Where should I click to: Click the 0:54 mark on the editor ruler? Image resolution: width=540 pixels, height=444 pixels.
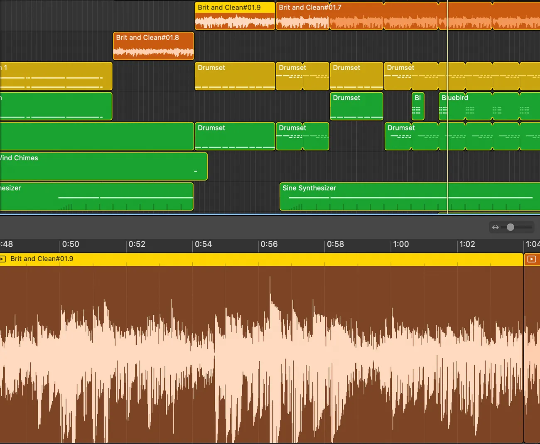pos(203,244)
